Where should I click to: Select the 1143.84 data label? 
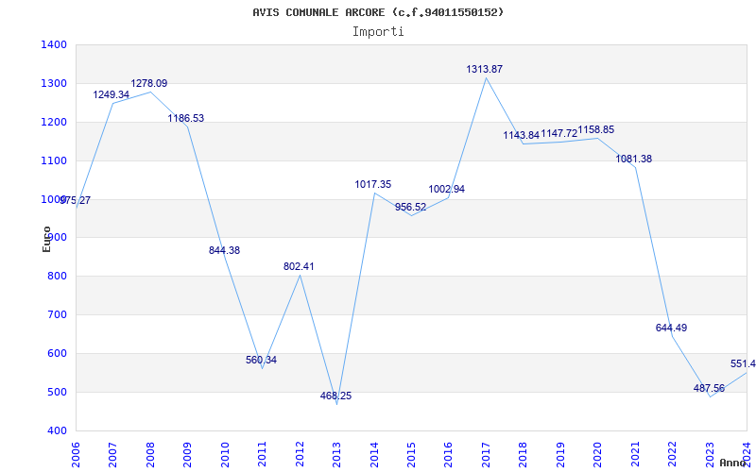(x=522, y=135)
